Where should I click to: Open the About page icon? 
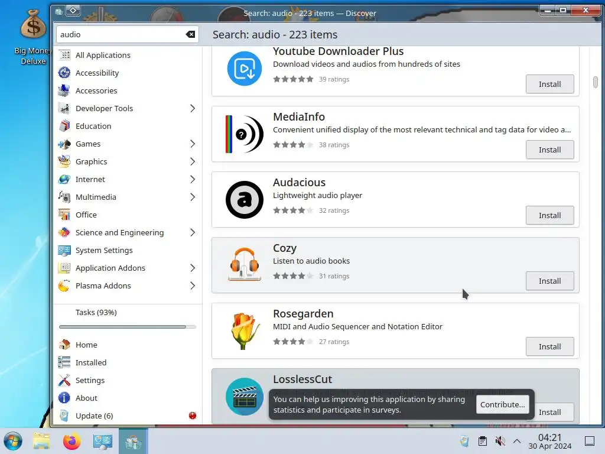click(x=64, y=398)
